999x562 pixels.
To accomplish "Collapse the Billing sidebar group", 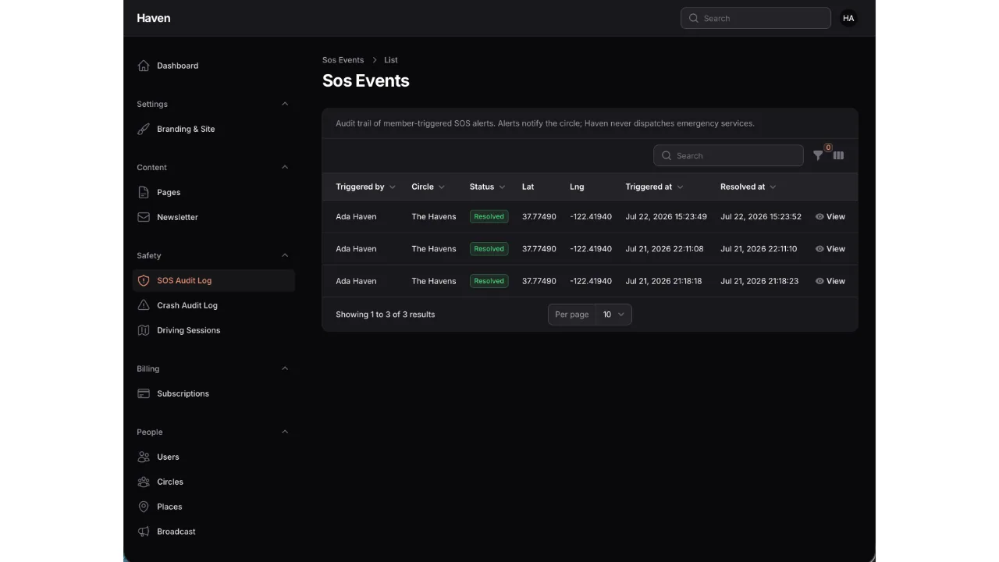I will click(x=285, y=368).
